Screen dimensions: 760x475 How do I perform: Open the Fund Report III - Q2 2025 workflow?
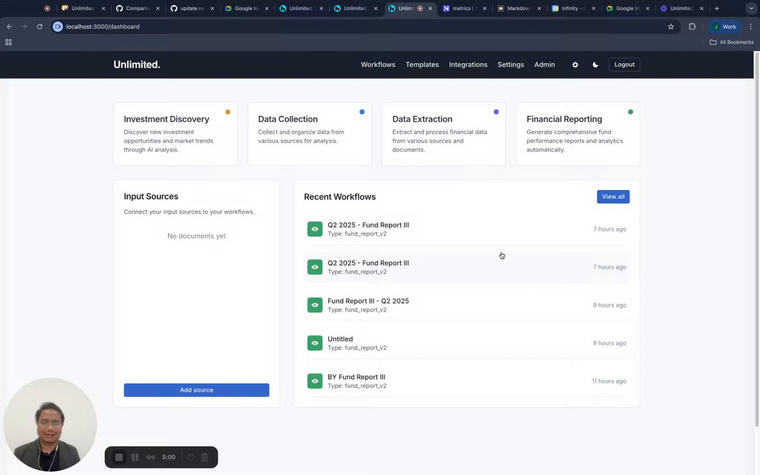point(466,305)
